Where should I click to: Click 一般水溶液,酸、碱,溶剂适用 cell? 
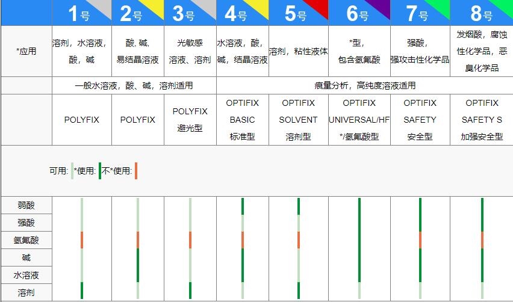tap(134, 85)
